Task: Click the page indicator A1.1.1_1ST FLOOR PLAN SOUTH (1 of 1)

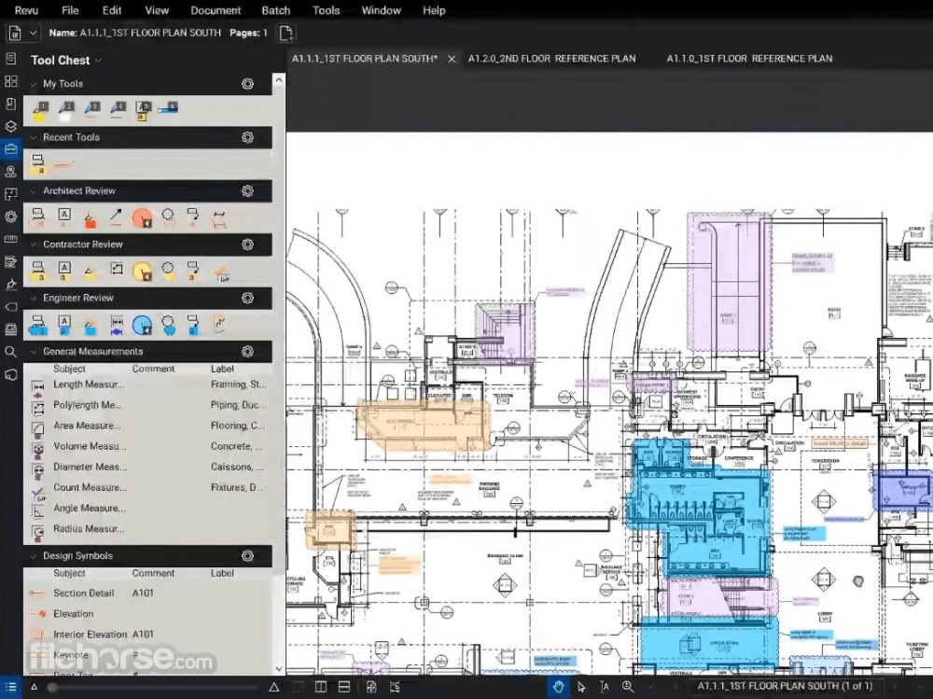Action: click(785, 687)
